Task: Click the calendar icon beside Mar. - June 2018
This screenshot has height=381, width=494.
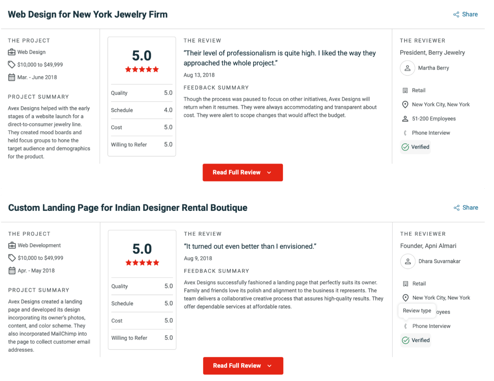Action: [x=12, y=77]
